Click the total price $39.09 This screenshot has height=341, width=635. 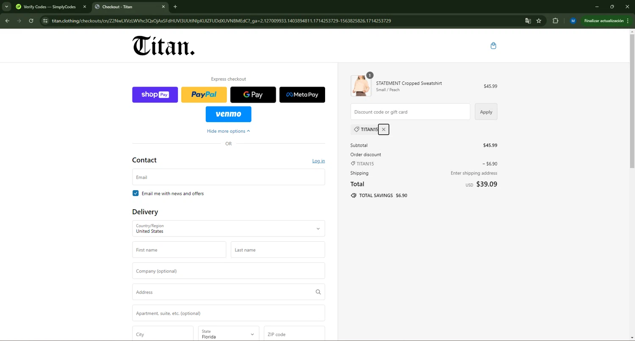point(487,184)
